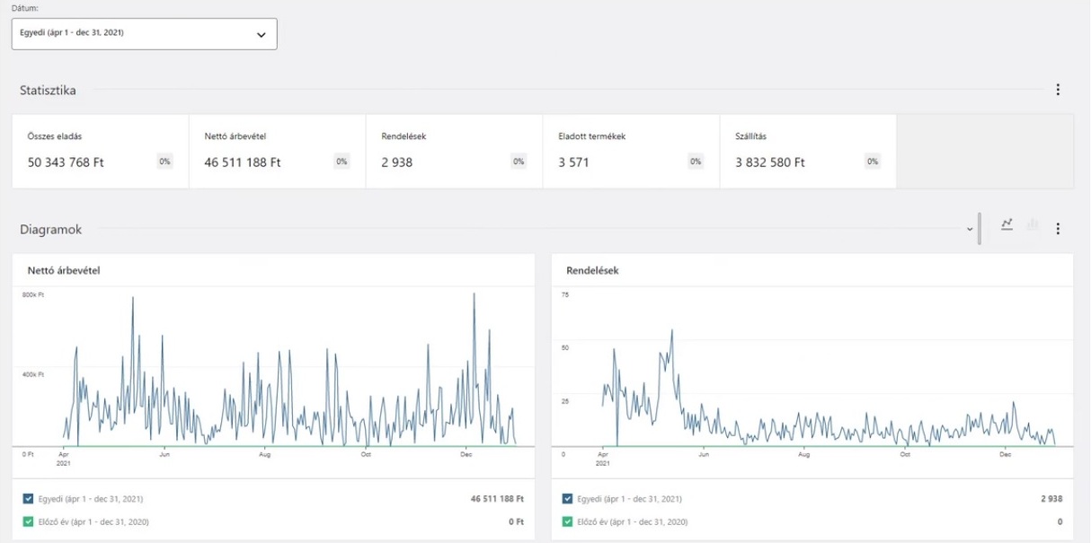Click the 0% badge on Rendelések card
1091x543 pixels.
(519, 162)
